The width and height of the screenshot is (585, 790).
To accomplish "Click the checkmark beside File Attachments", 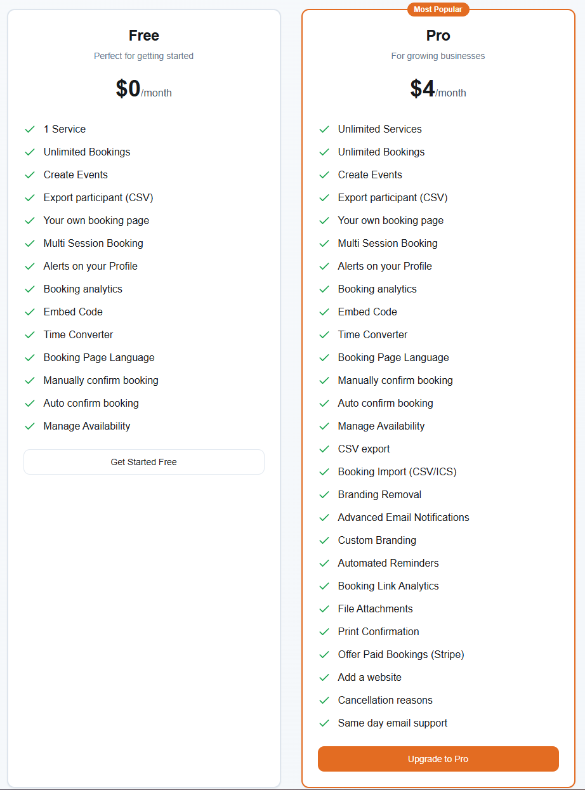I will (324, 609).
